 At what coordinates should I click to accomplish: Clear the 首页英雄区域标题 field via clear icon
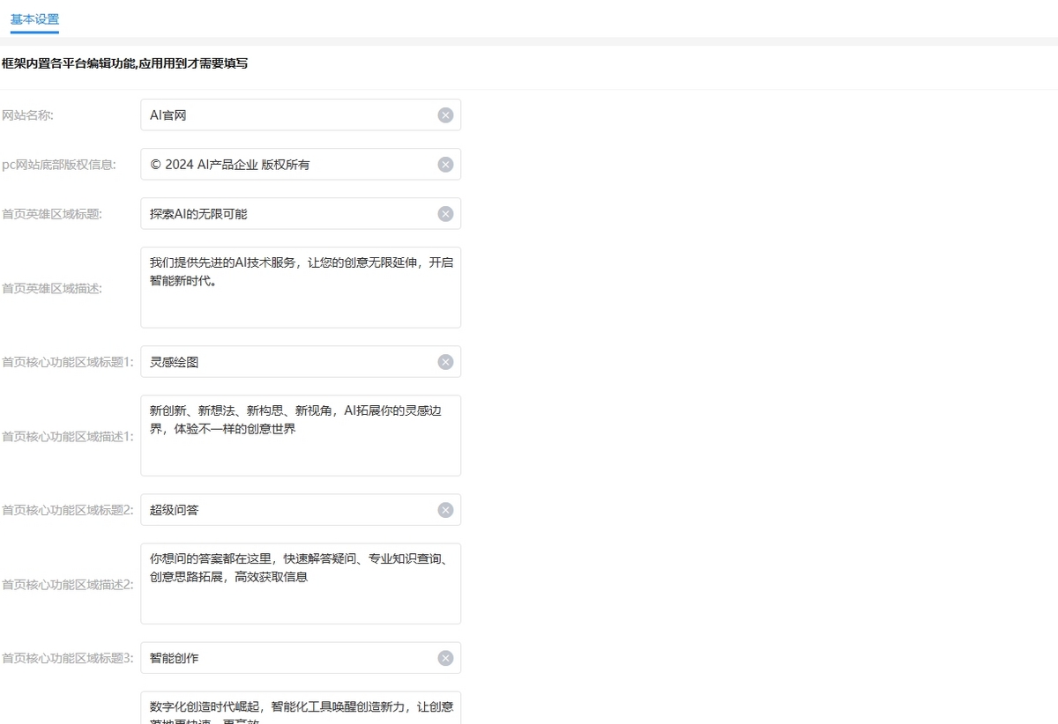pyautogui.click(x=445, y=213)
